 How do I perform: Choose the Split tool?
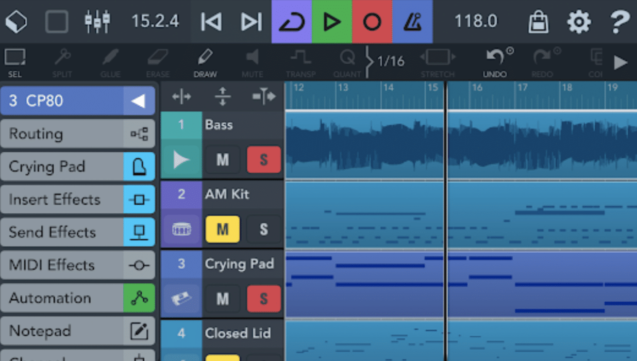point(62,63)
